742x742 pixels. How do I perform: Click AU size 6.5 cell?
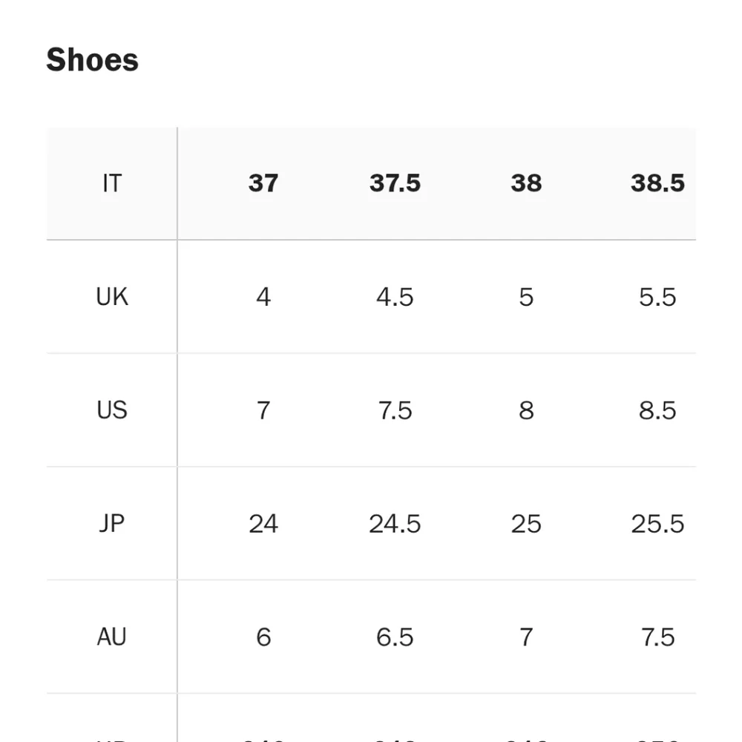coord(395,637)
